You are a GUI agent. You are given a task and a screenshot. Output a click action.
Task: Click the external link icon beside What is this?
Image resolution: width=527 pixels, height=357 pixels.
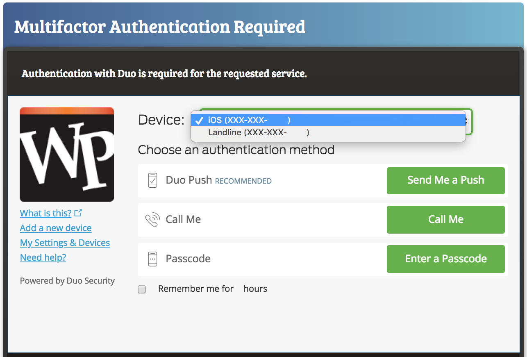pyautogui.click(x=78, y=213)
